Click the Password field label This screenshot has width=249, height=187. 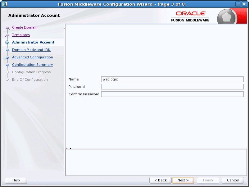77,87
